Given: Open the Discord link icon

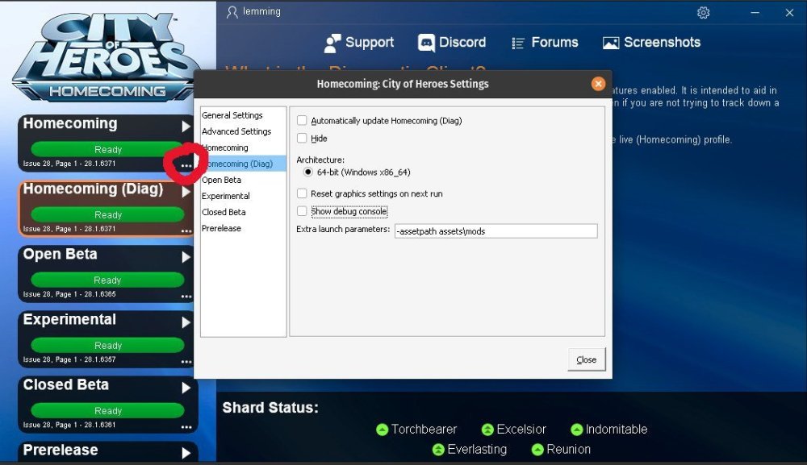Looking at the screenshot, I should click(x=426, y=43).
